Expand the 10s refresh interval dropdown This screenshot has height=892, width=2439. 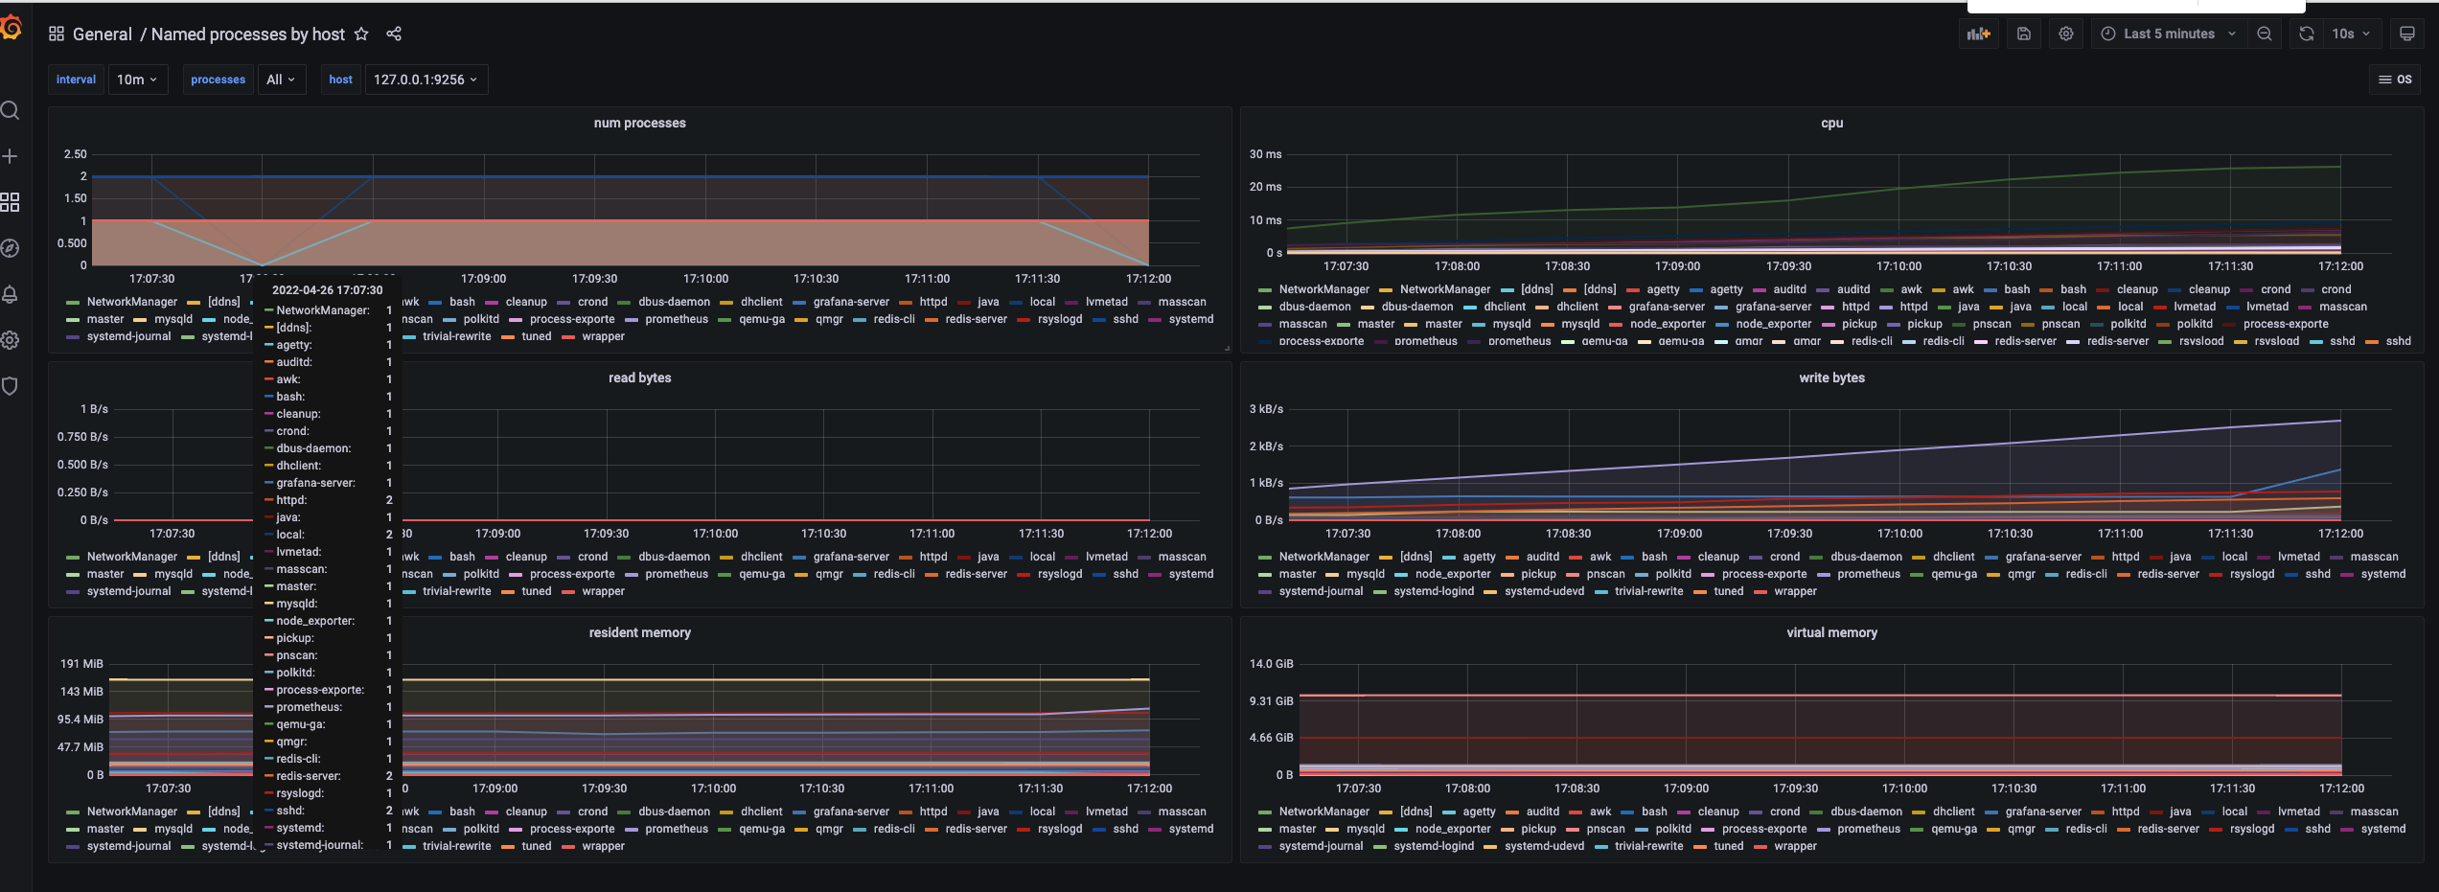2351,34
